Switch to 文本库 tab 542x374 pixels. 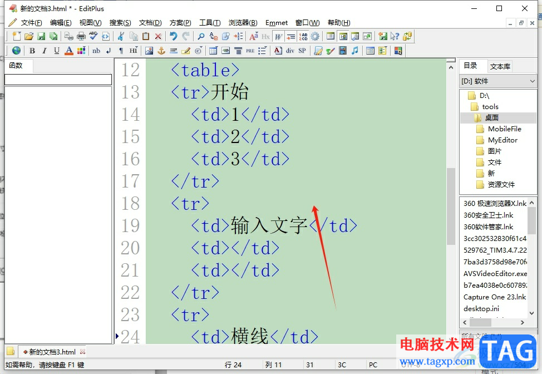click(x=500, y=66)
